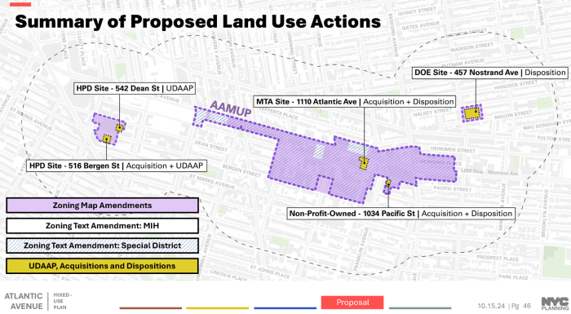Click the MTA Site - 1110 Atlantic Ave label
The image size is (571, 314).
point(355,102)
